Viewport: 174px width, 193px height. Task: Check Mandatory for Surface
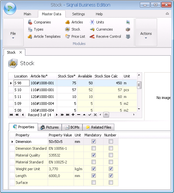pos(93,182)
